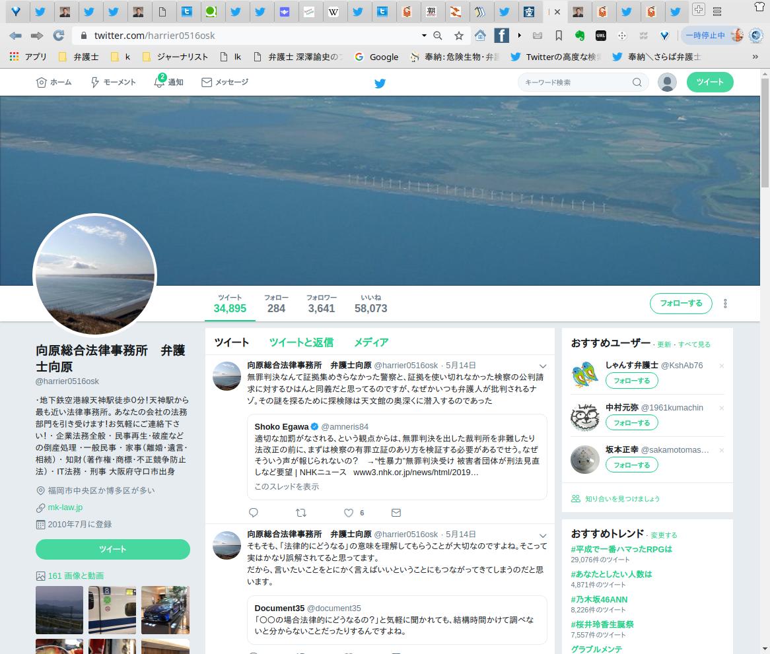Click the browser back arrow

tap(15, 36)
